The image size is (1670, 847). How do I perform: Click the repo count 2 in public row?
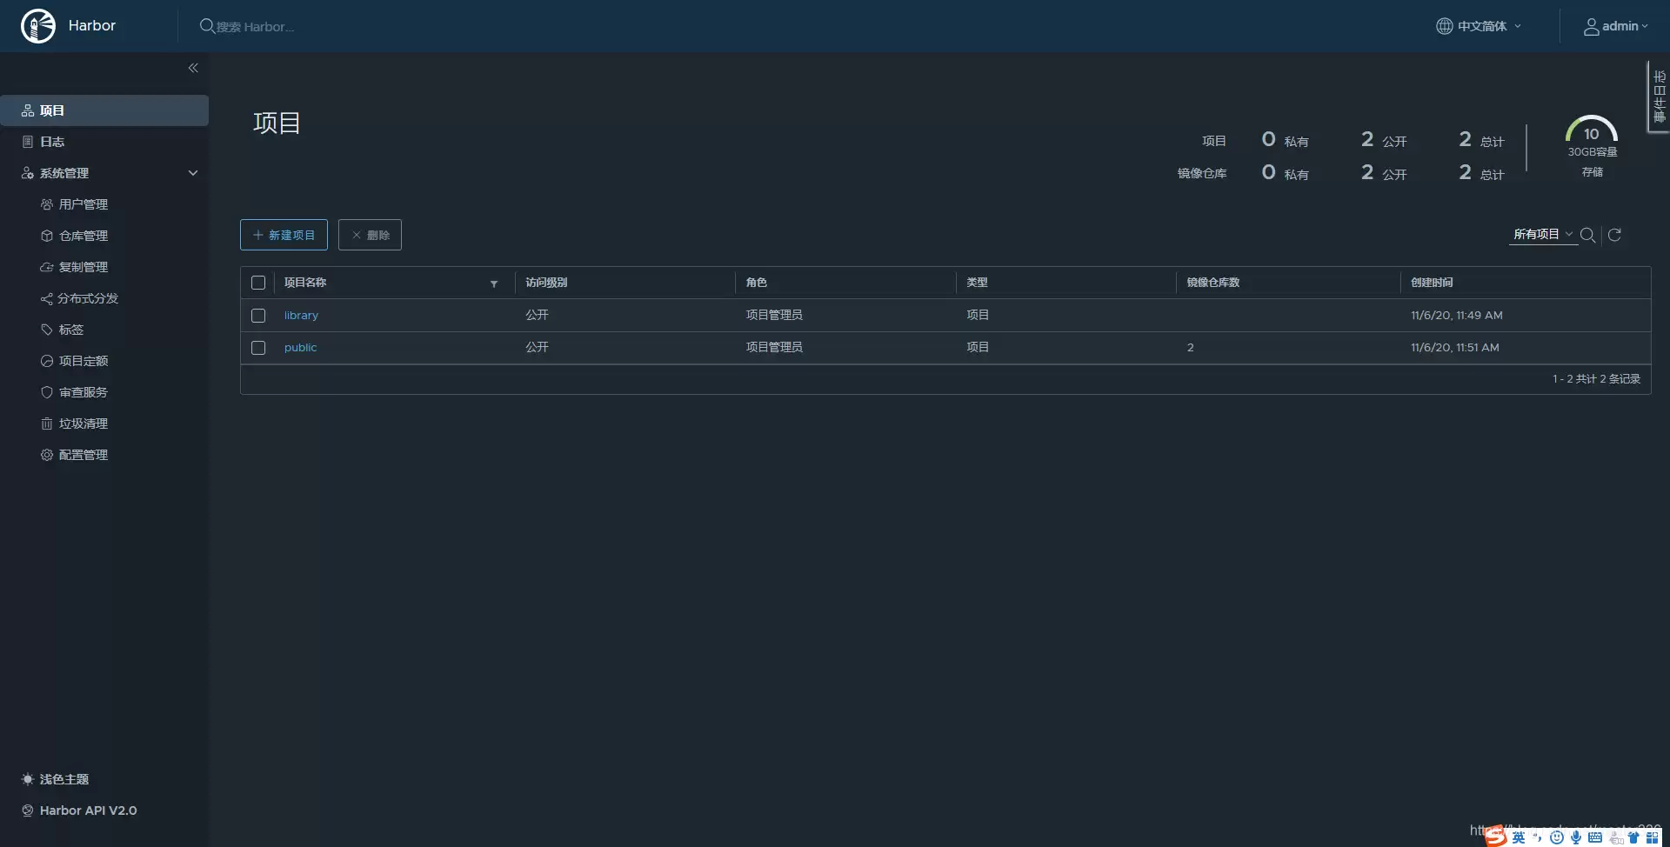click(x=1190, y=348)
